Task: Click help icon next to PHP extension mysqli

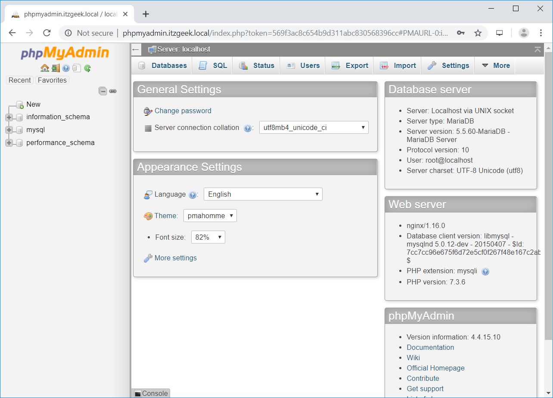Action: tap(485, 272)
